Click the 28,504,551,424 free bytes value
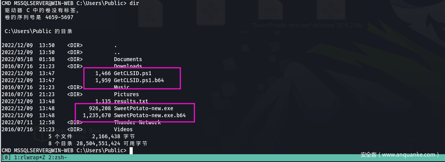Image resolution: width=445 pixels, height=162 pixels. [98, 144]
